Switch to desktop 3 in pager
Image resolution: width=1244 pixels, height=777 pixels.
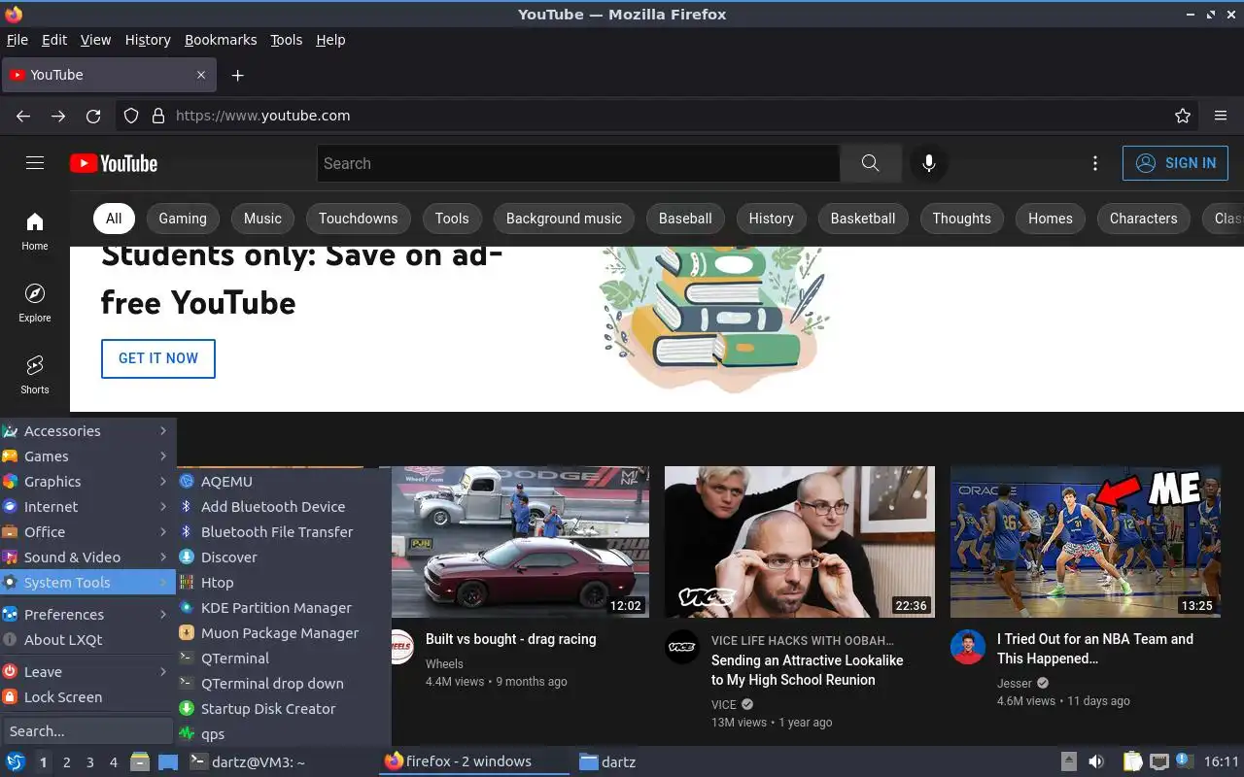click(89, 762)
